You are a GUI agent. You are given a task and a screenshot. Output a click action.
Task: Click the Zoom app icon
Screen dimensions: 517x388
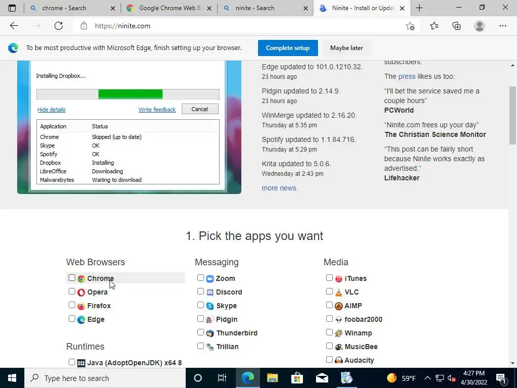click(210, 279)
